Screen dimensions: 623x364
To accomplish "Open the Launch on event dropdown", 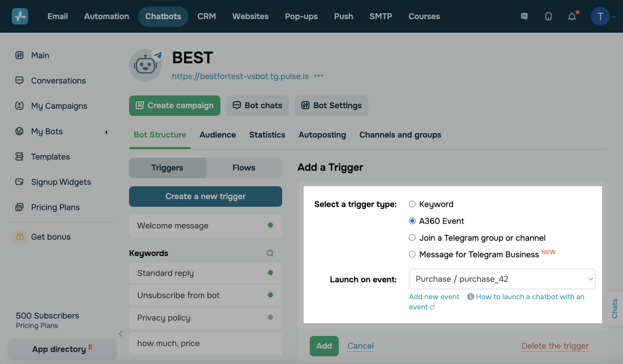I will [502, 279].
